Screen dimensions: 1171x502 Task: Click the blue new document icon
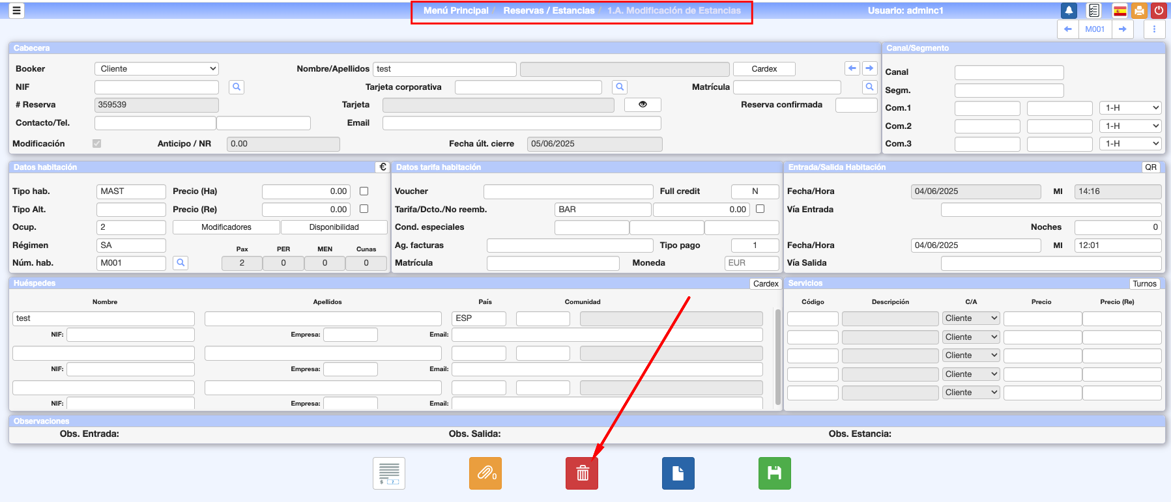coord(678,473)
